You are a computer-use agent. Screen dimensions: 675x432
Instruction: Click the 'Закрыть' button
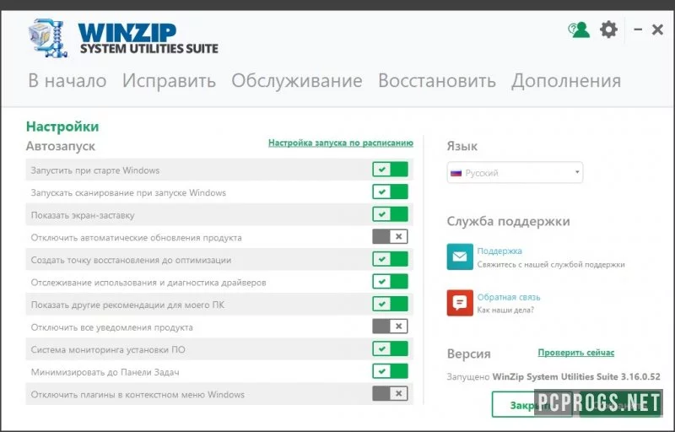click(x=532, y=404)
